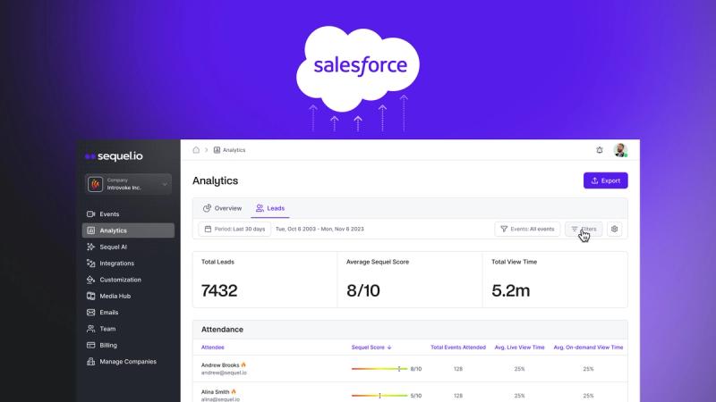
Task: Click the Team people icon
Action: [91, 329]
